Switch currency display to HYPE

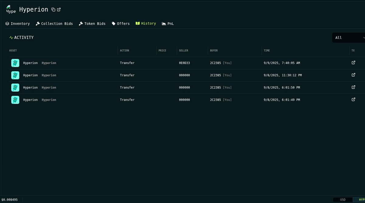[x=361, y=200]
